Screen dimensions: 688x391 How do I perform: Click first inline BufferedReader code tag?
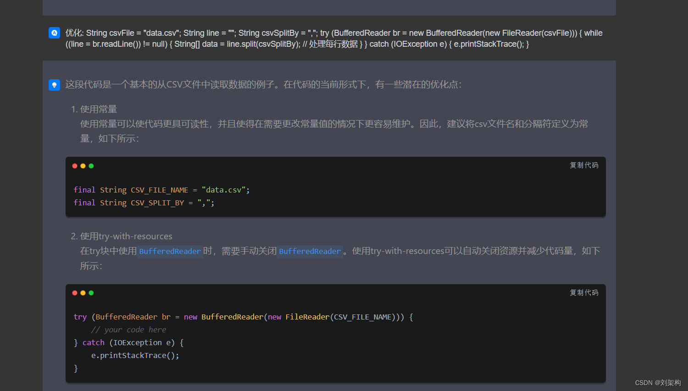point(170,251)
